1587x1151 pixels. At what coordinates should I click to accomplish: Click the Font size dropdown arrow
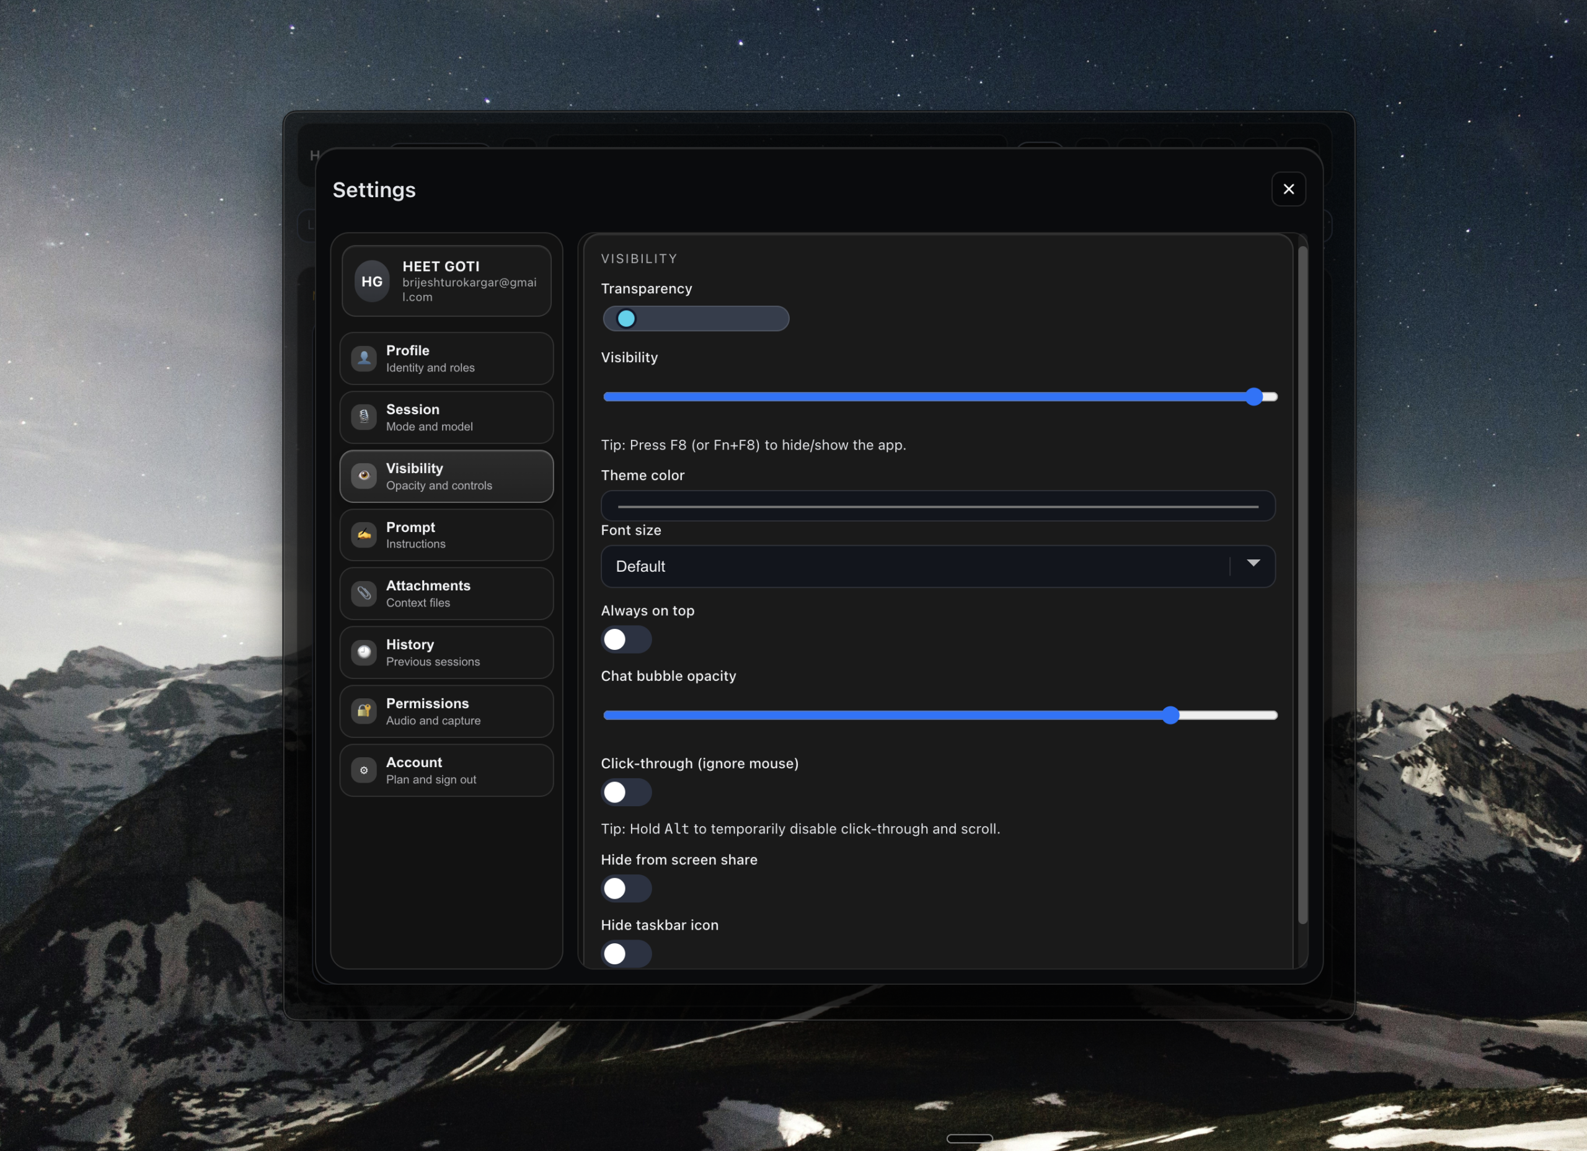[1253, 564]
